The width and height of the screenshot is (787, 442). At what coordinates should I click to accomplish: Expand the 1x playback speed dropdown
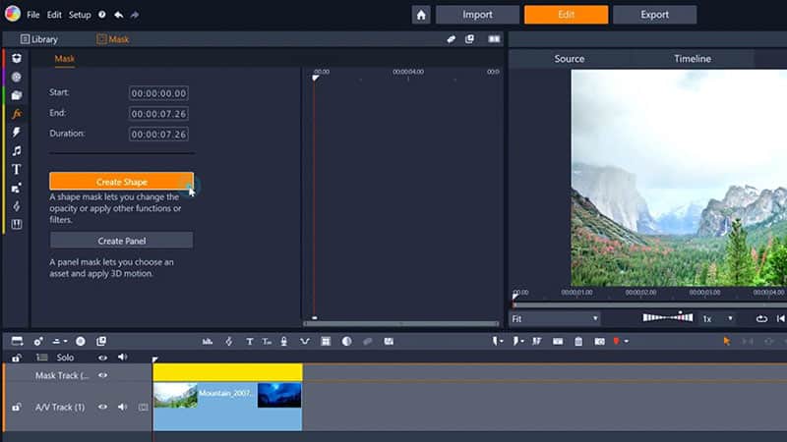[x=717, y=318]
